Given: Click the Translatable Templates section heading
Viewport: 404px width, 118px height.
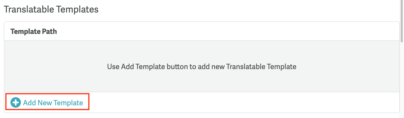Looking at the screenshot, I should [x=51, y=9].
